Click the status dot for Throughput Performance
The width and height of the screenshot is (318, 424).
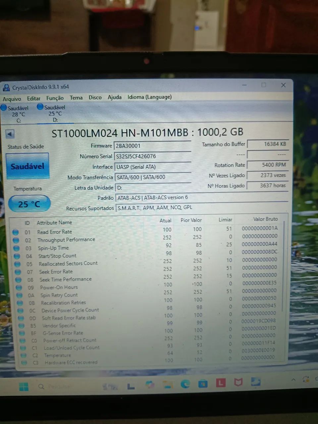16,240
